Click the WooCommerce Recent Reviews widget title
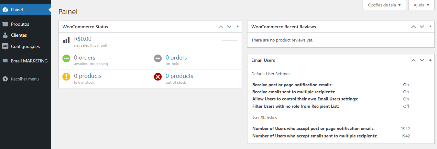The image size is (437, 149). tap(284, 27)
